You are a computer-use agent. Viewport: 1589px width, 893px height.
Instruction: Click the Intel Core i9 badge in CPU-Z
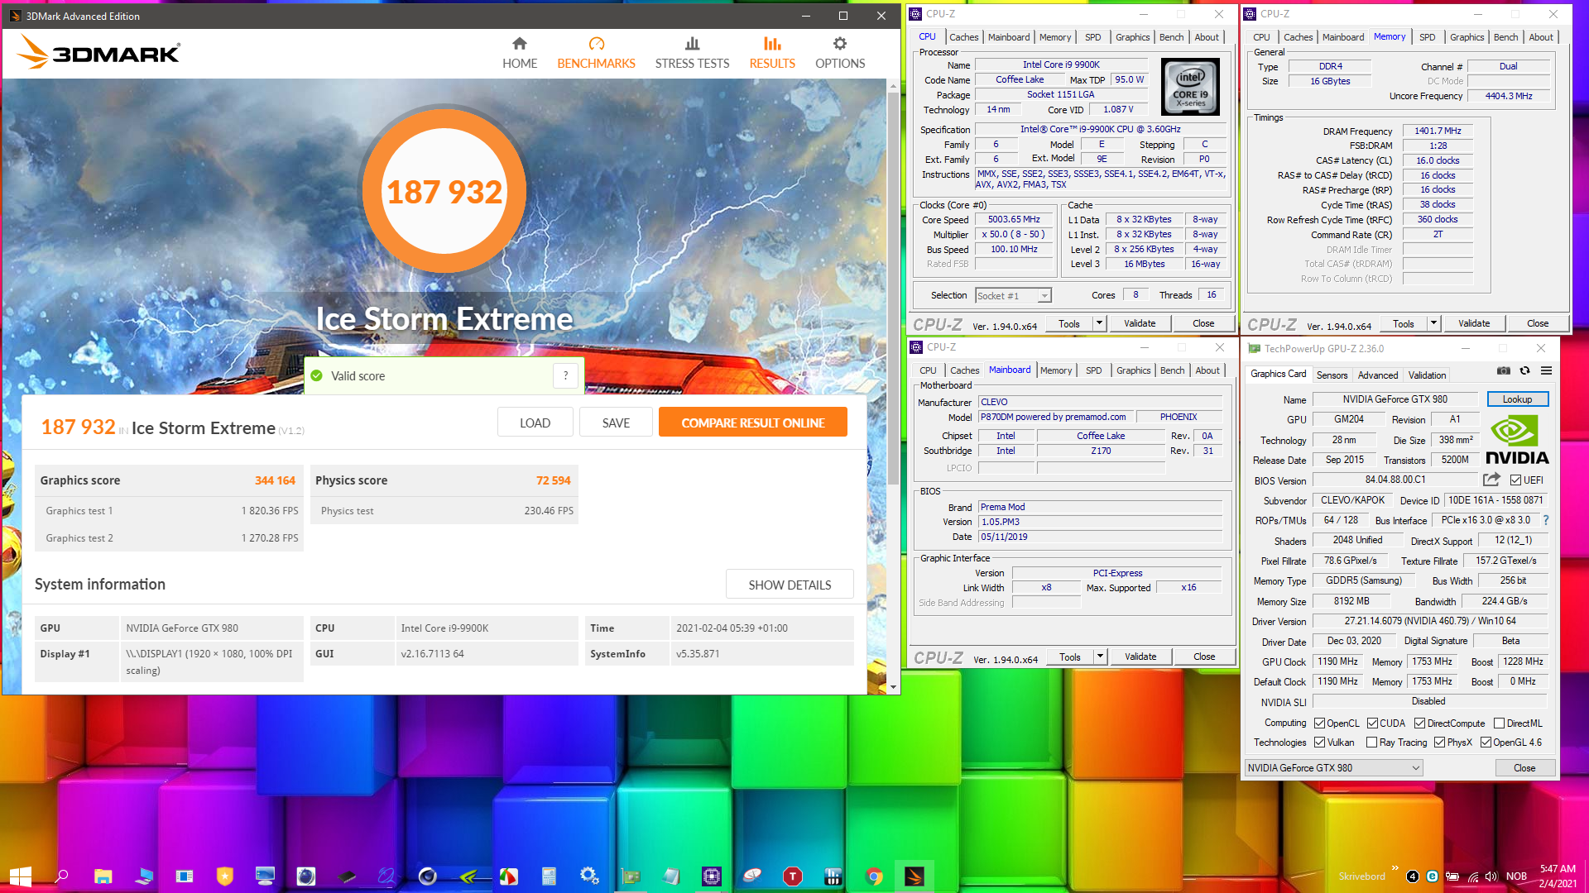[x=1190, y=87]
